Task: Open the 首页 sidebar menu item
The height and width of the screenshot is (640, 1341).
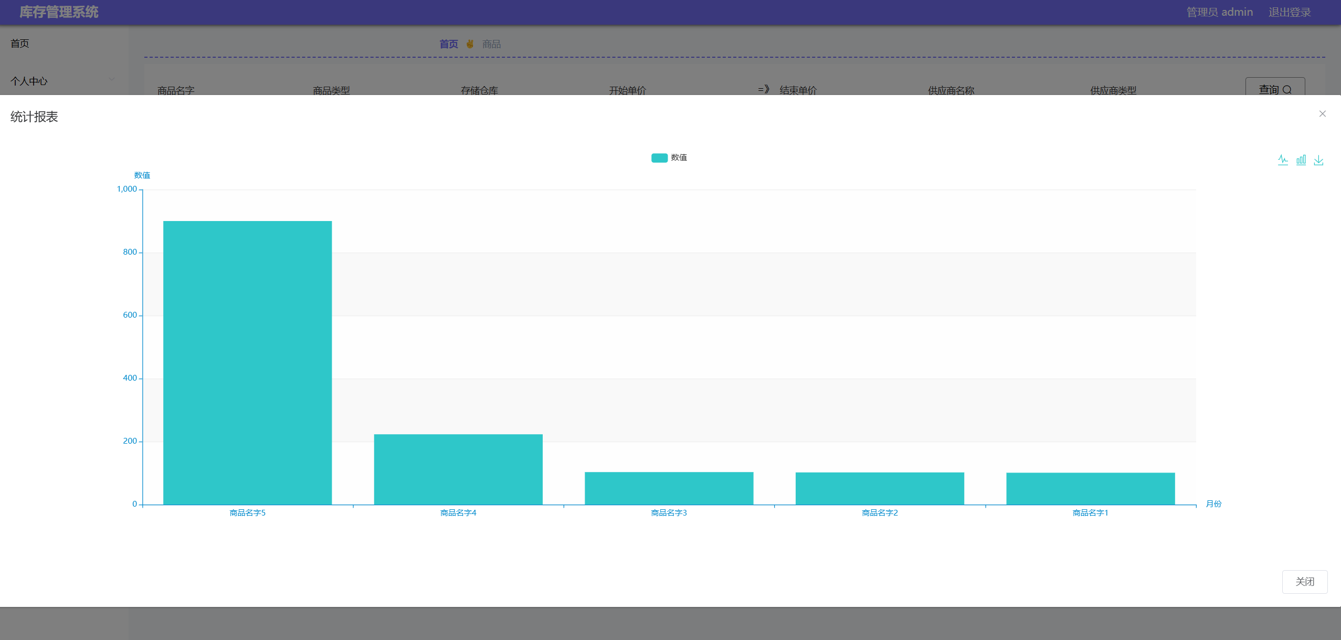Action: point(20,44)
